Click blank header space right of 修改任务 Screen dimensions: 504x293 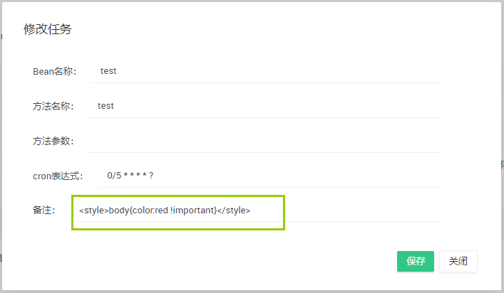point(285,29)
